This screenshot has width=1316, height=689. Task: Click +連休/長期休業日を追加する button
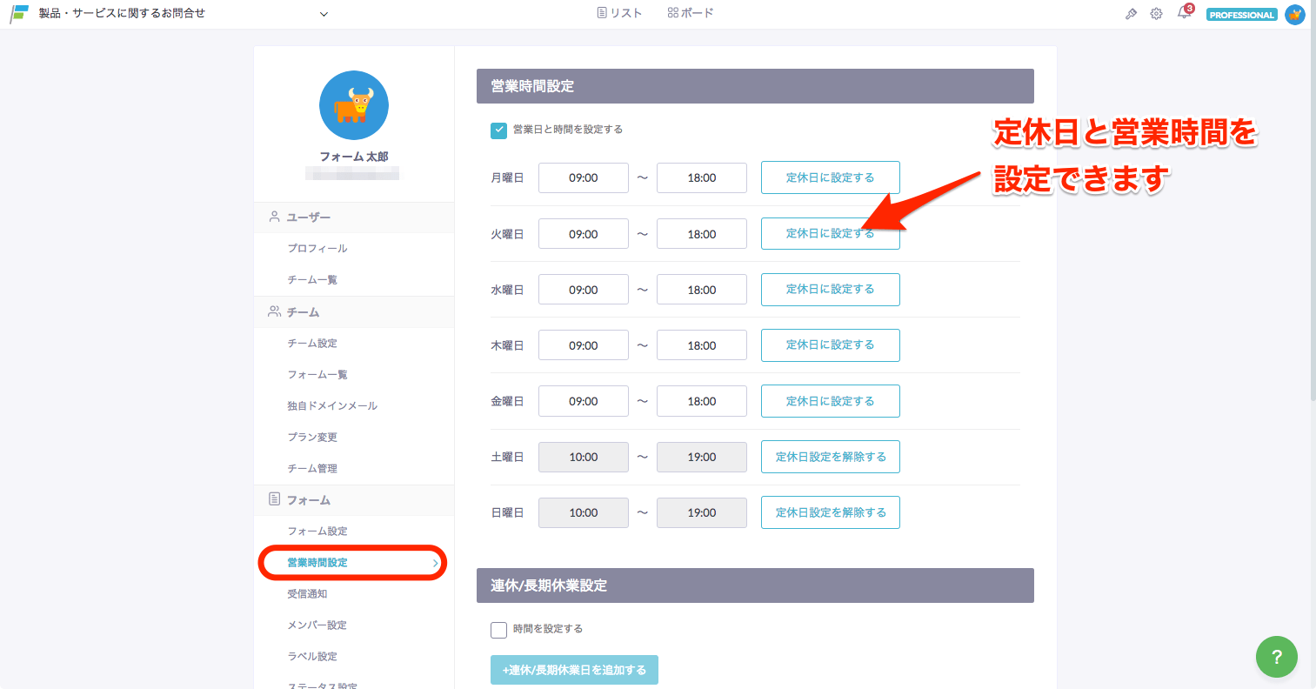pyautogui.click(x=574, y=669)
